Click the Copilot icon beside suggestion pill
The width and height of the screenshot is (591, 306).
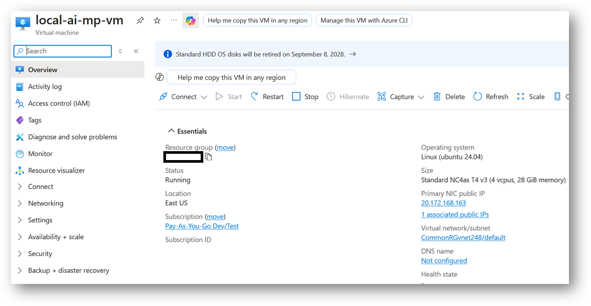(x=159, y=77)
